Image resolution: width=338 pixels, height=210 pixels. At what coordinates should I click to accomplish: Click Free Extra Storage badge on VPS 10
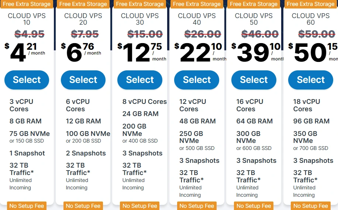coord(26,4)
